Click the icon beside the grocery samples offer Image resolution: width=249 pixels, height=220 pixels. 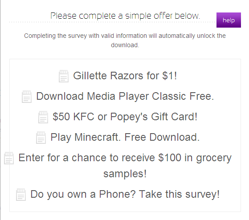9,158
